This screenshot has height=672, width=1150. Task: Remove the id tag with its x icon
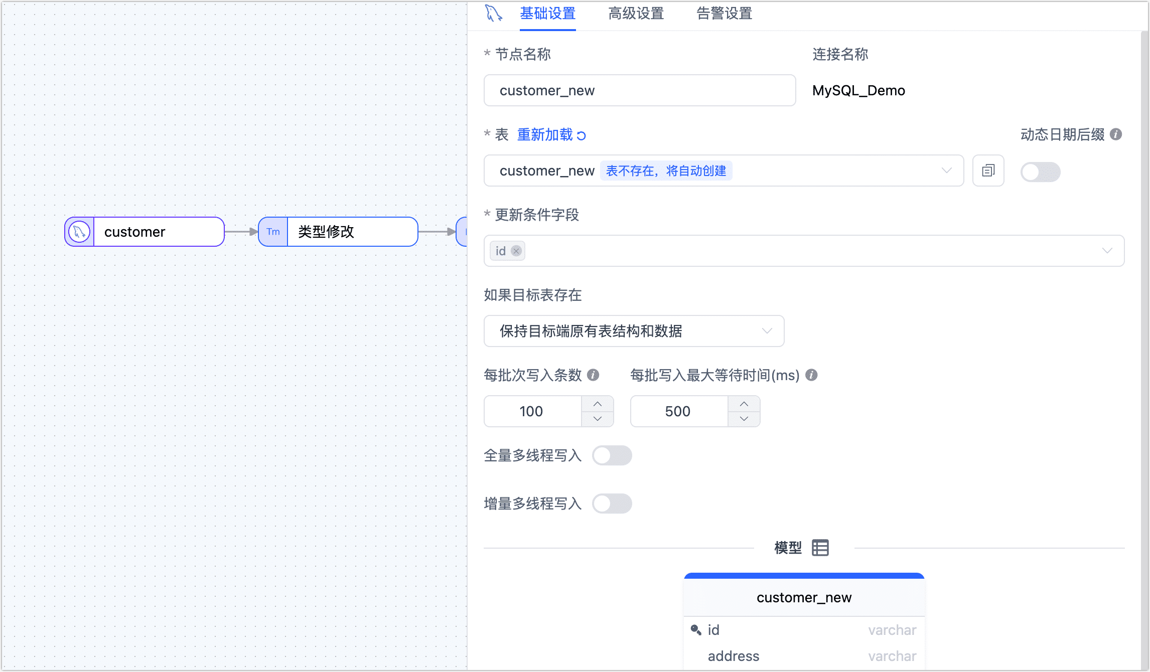(516, 251)
